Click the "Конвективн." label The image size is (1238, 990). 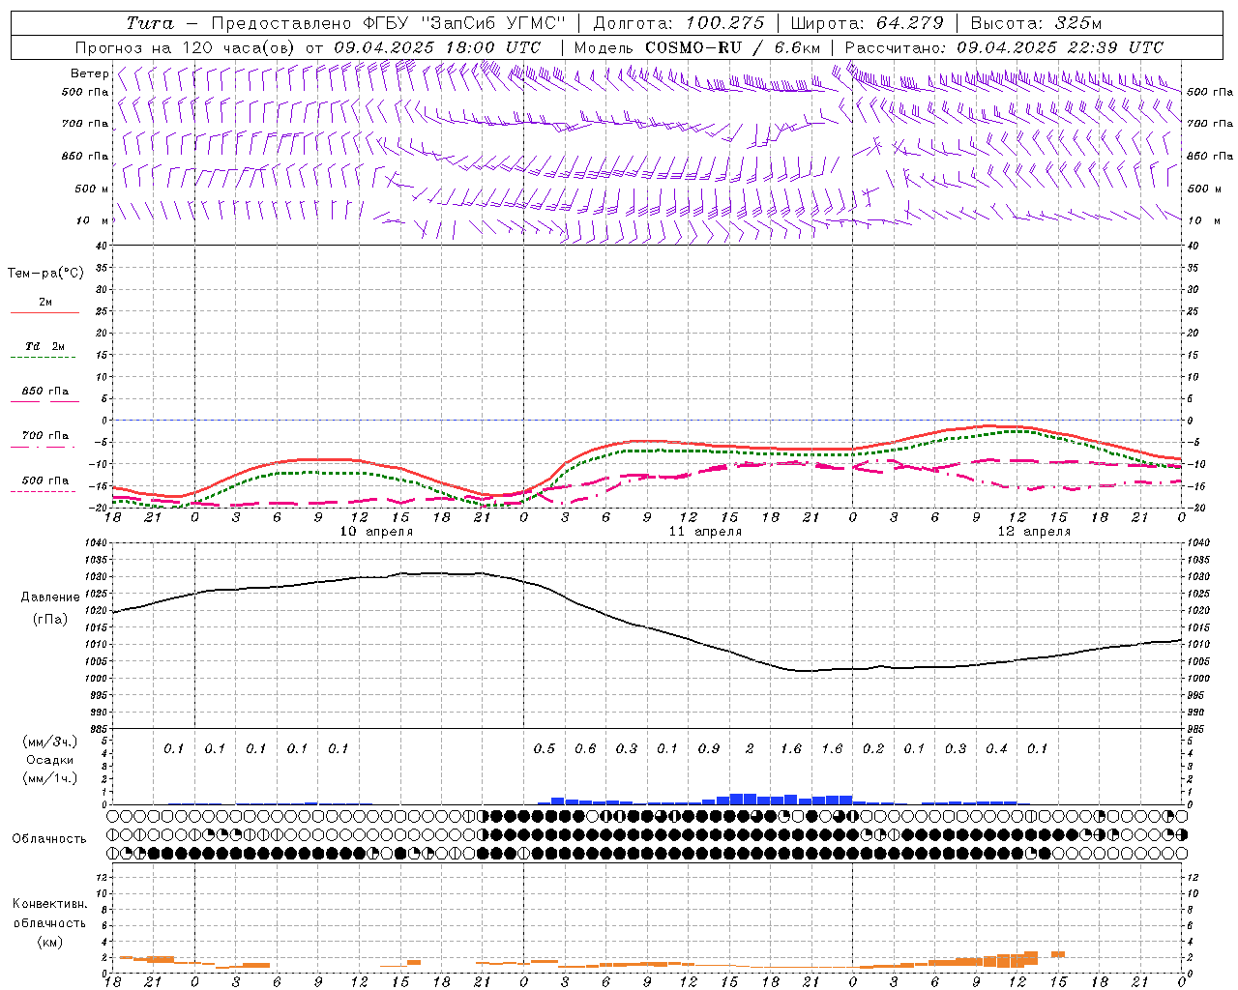50,904
